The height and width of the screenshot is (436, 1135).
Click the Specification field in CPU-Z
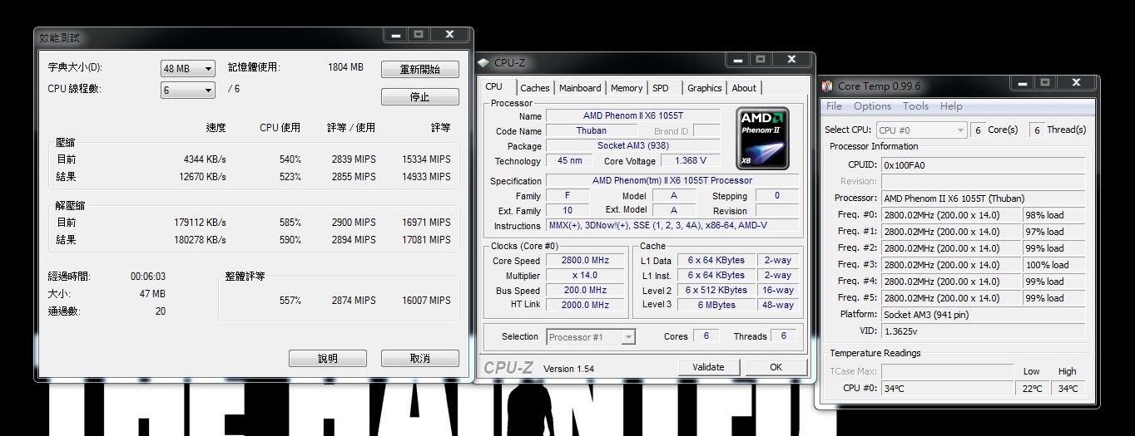pos(672,180)
